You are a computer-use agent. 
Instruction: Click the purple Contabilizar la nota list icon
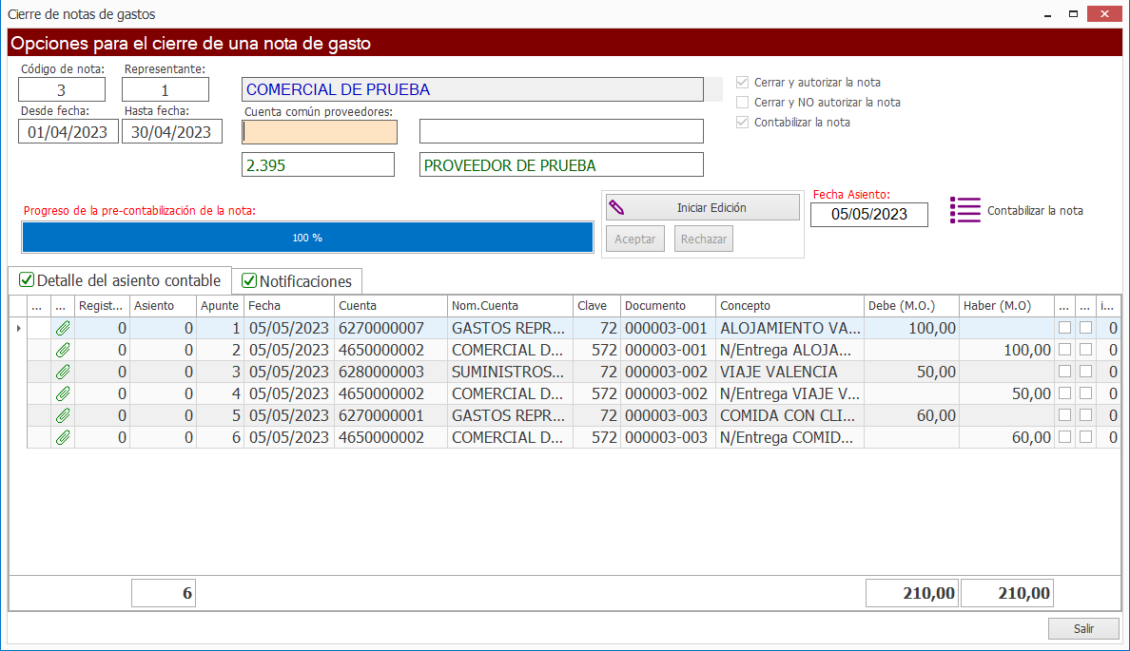click(x=964, y=211)
